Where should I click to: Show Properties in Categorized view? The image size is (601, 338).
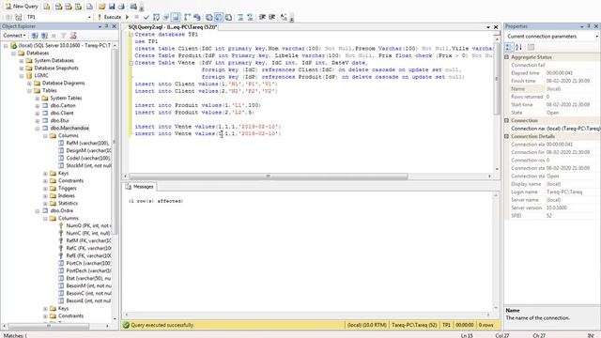pyautogui.click(x=509, y=47)
